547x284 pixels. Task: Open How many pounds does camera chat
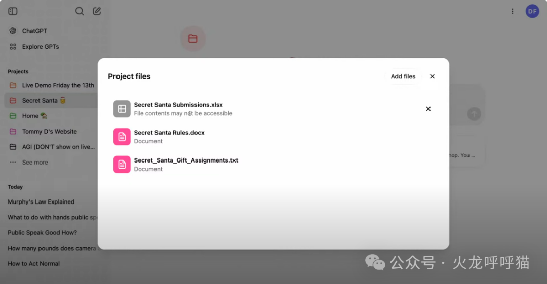[52, 248]
